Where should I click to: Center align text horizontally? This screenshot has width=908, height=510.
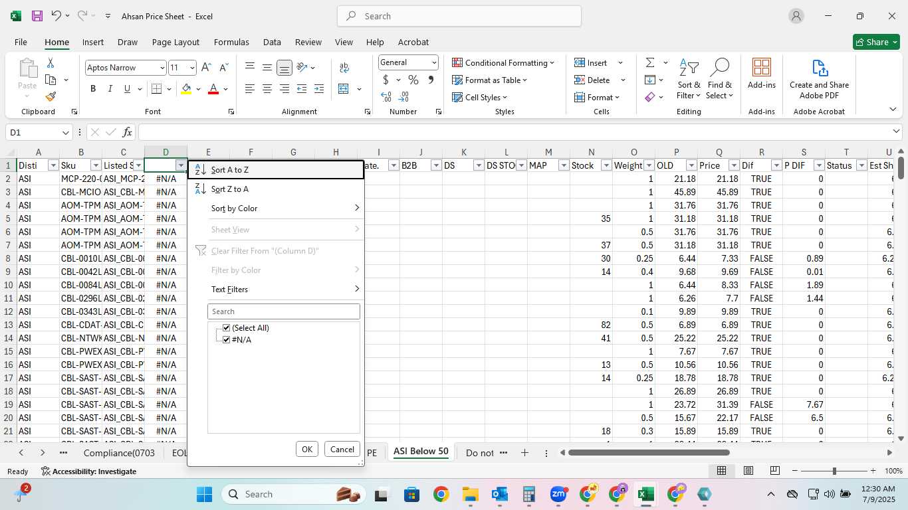point(267,89)
